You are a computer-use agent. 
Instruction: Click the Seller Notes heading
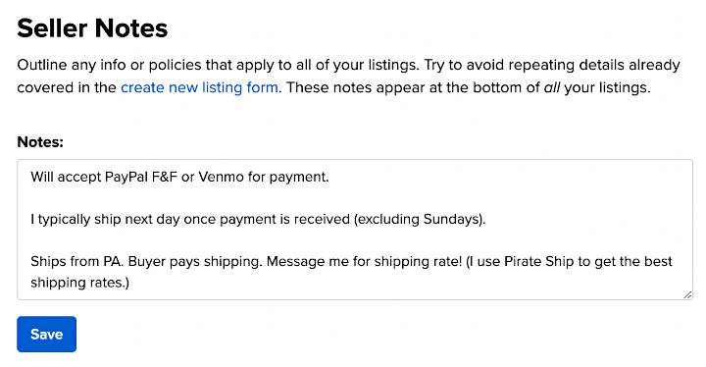[92, 27]
